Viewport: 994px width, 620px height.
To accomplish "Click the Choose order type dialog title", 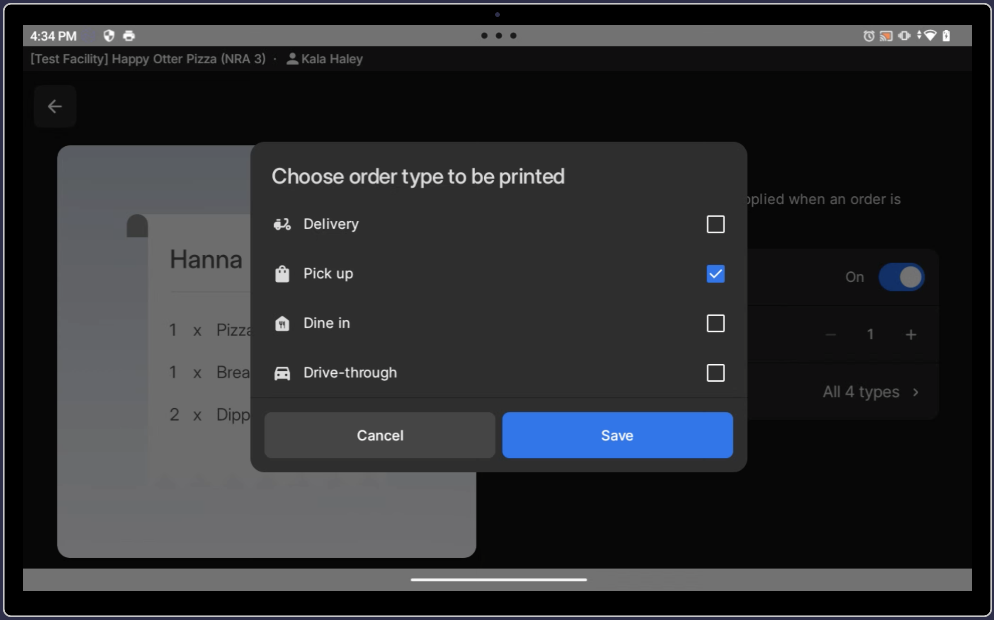I will [418, 176].
